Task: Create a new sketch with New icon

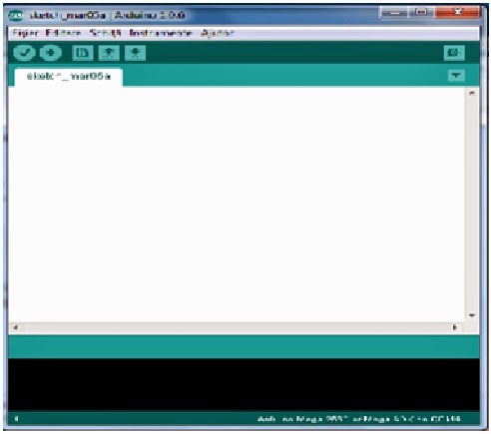Action: (83, 53)
